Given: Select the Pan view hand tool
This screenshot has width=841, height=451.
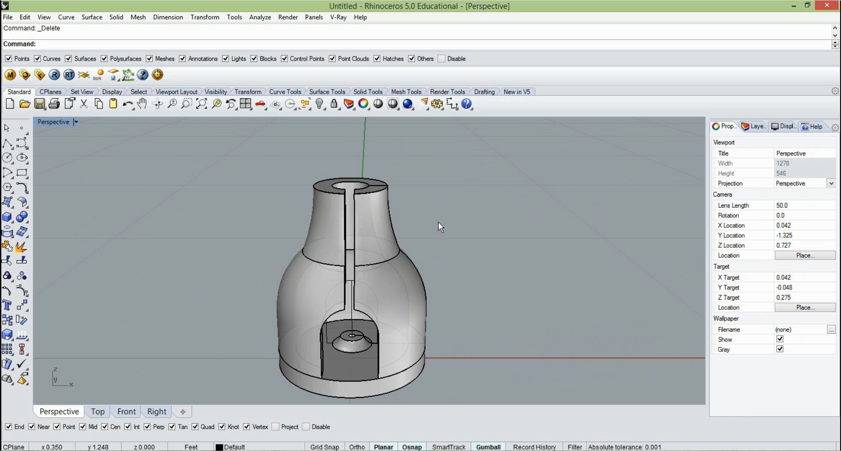Looking at the screenshot, I should tap(142, 104).
